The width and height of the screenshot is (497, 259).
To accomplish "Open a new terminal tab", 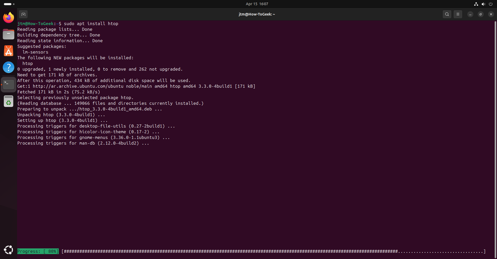I will 23,14.
